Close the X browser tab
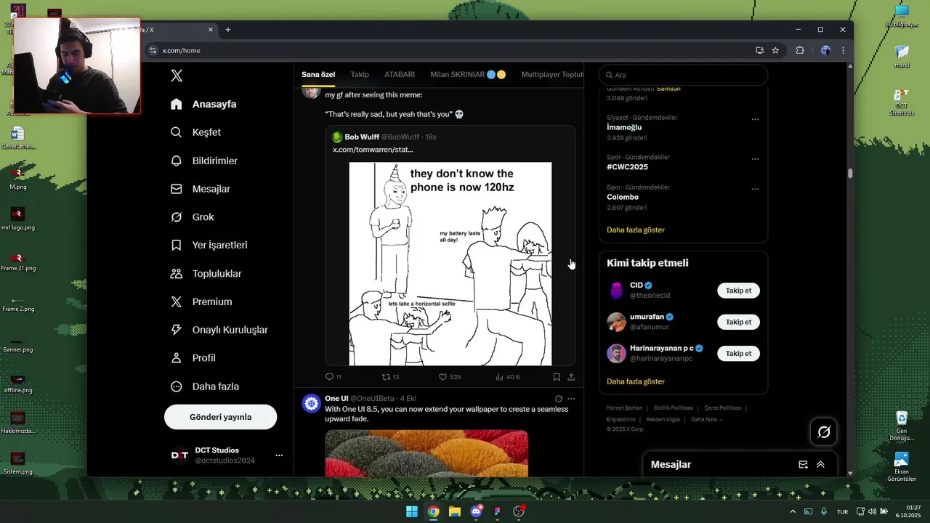The image size is (930, 523). 211,30
